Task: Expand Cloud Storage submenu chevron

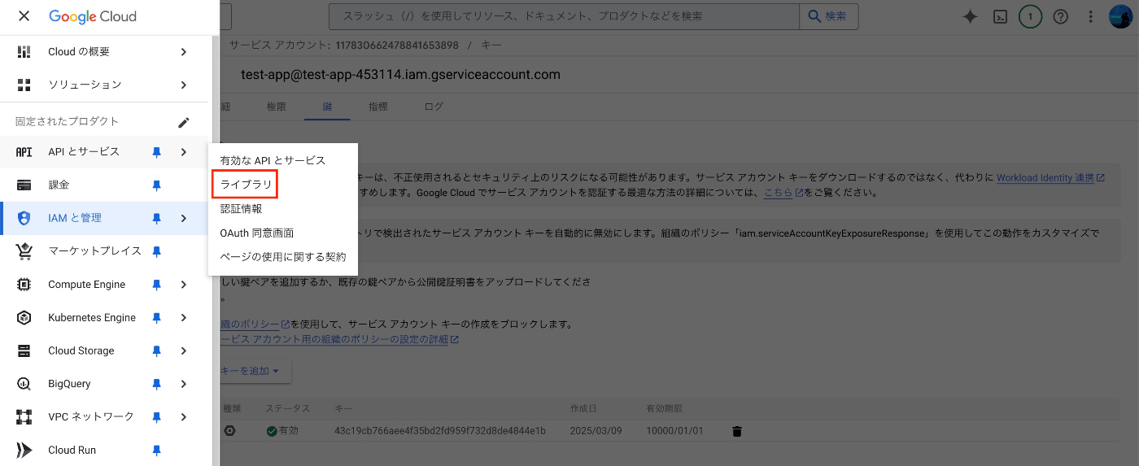Action: 184,351
